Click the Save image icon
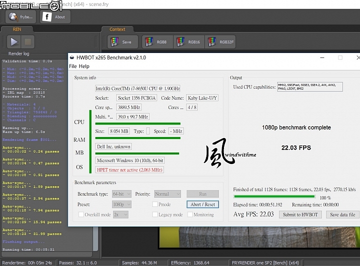 114,42
